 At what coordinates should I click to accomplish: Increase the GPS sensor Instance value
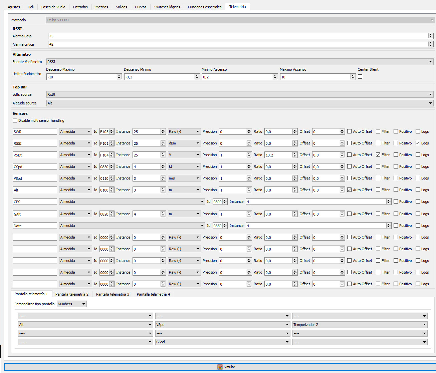(388, 200)
